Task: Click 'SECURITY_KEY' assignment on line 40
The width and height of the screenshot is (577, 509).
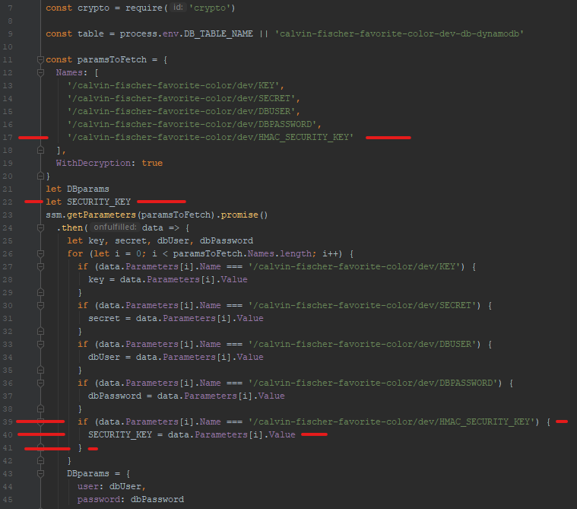Action: point(120,434)
